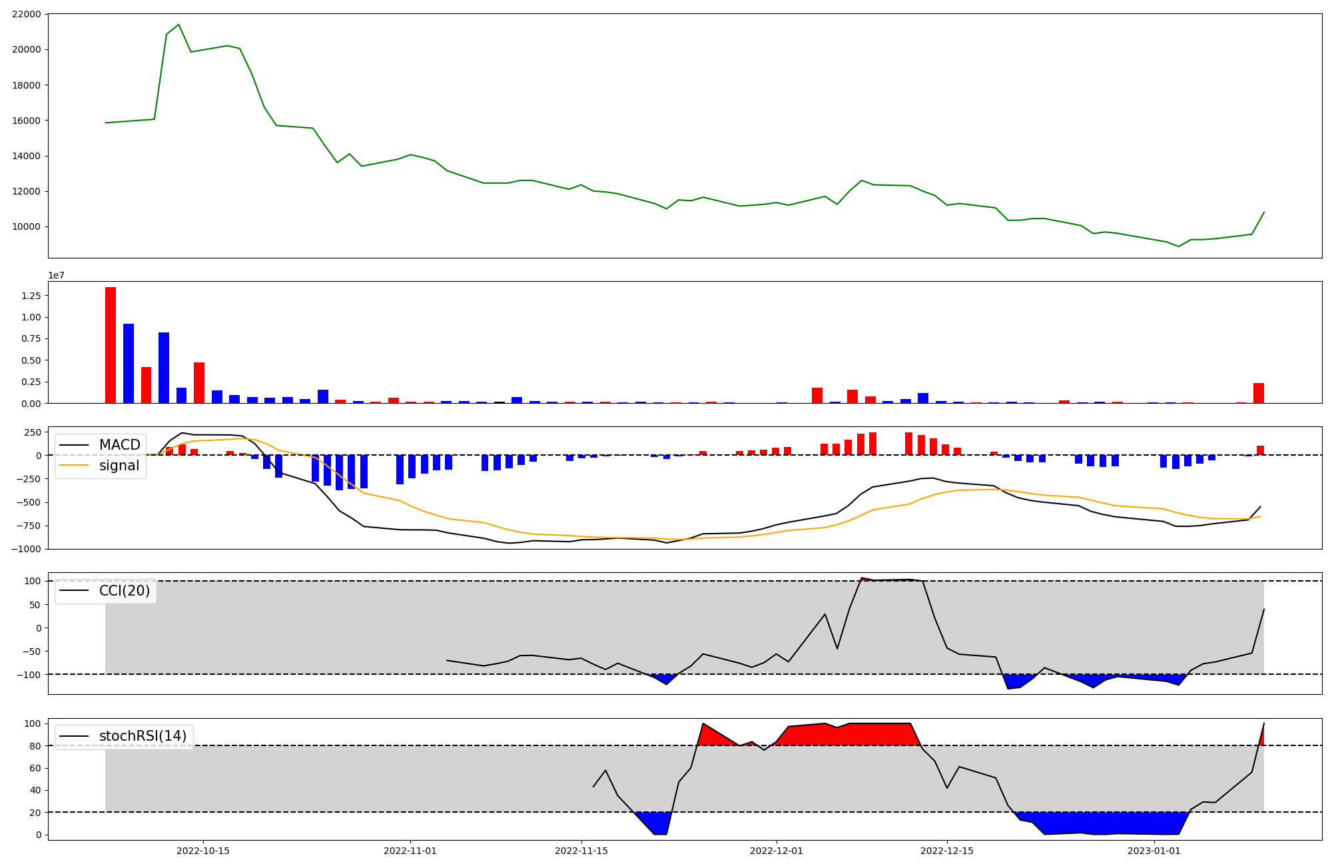Click the CCI(20) legend label
Screen dimensions: 1332x866
(x=124, y=591)
